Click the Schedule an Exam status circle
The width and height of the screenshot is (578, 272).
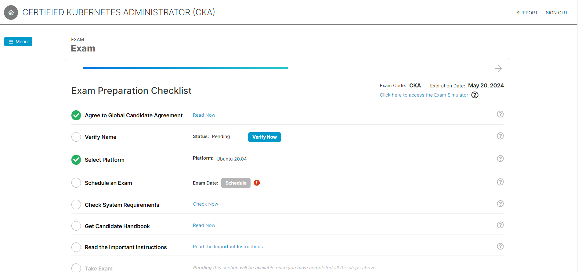tap(76, 183)
